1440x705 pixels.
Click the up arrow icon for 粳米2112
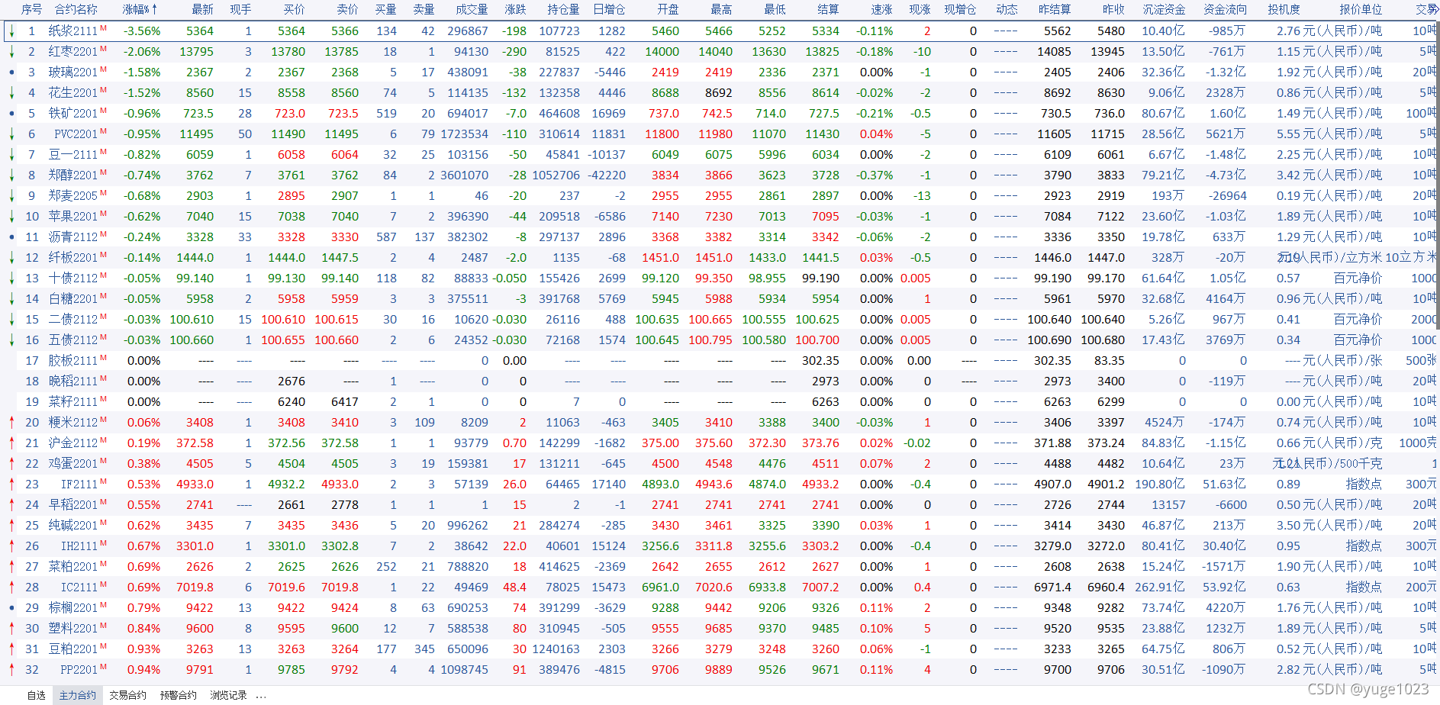(11, 422)
